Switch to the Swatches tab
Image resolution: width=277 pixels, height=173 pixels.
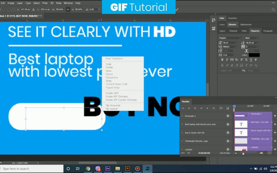(x=232, y=18)
